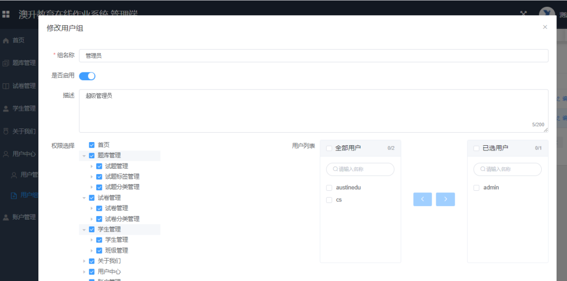Click the grid menu icon in header
Image resolution: width=567 pixels, height=281 pixels.
pyautogui.click(x=6, y=15)
